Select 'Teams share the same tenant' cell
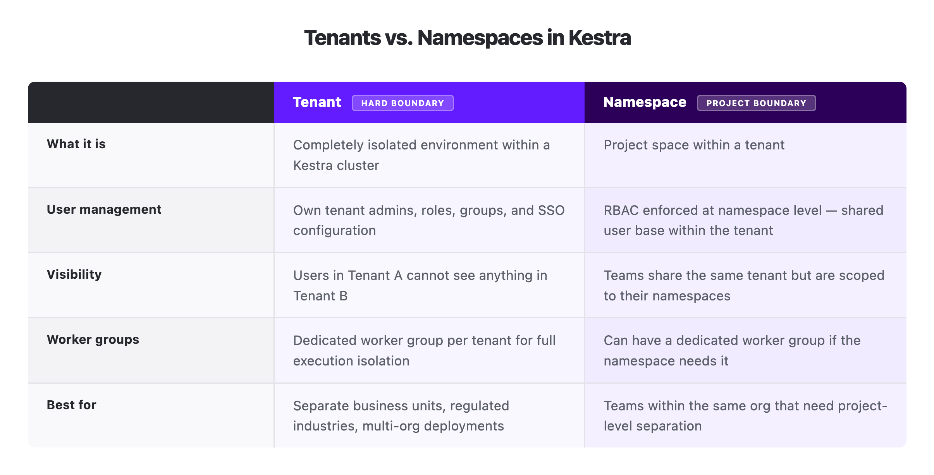The width and height of the screenshot is (934, 475). [745, 285]
